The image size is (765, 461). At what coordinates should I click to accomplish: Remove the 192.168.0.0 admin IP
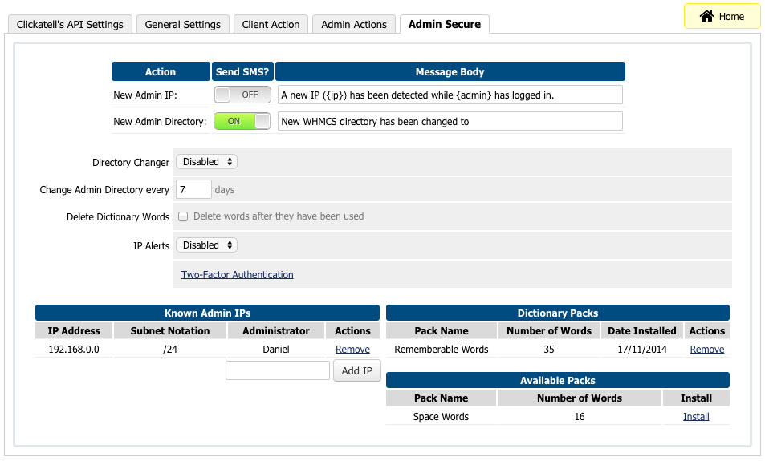(x=352, y=350)
